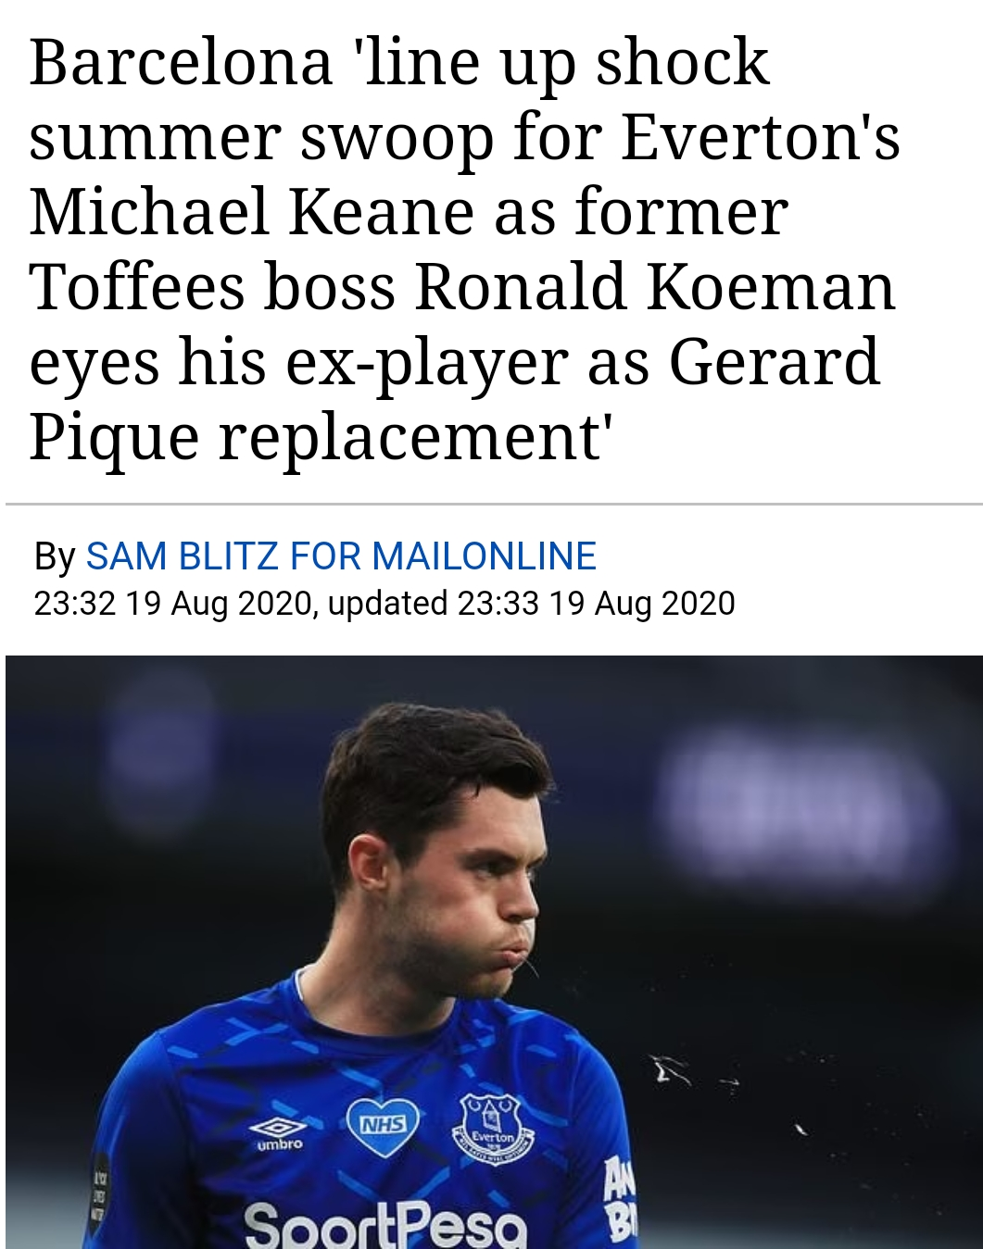Click the published time 23:32 19 Aug 2020
The width and height of the screenshot is (983, 1249).
[172, 604]
